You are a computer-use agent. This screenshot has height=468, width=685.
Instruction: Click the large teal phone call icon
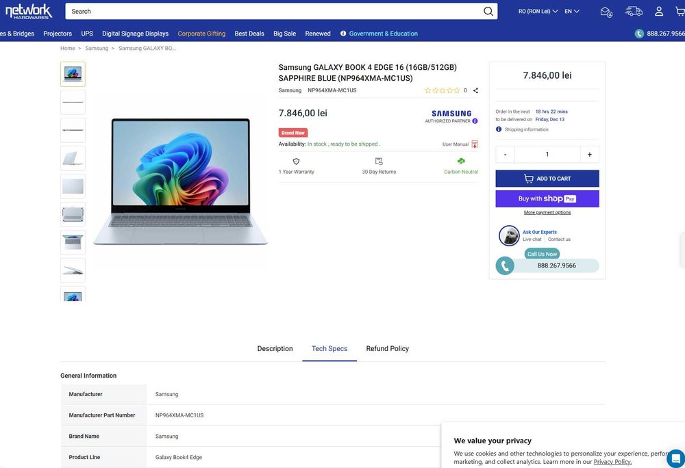coord(505,265)
